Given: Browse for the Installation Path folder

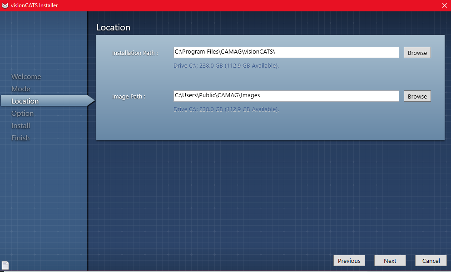Looking at the screenshot, I should click(x=417, y=53).
